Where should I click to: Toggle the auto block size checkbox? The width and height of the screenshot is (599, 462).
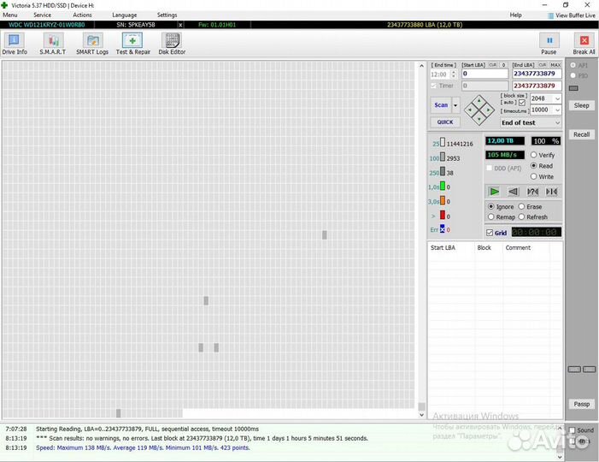522,103
